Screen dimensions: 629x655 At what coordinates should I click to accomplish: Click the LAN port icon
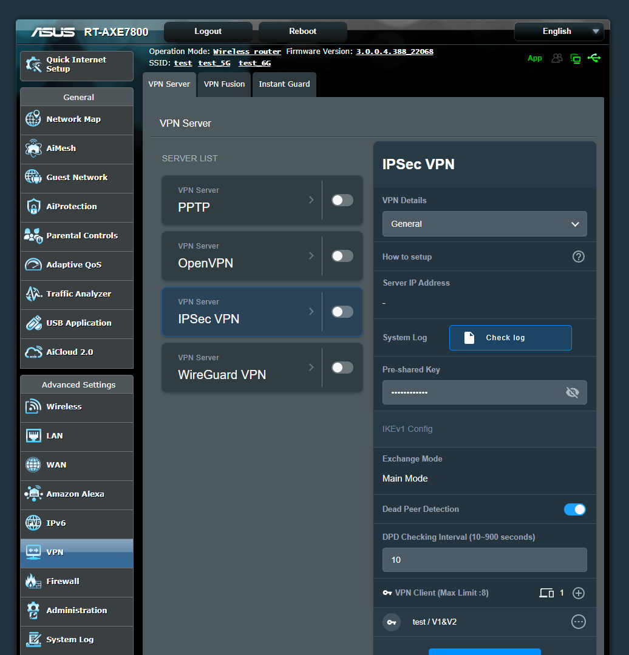(33, 435)
